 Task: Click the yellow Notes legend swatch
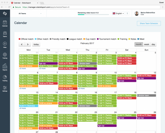tap(129, 39)
